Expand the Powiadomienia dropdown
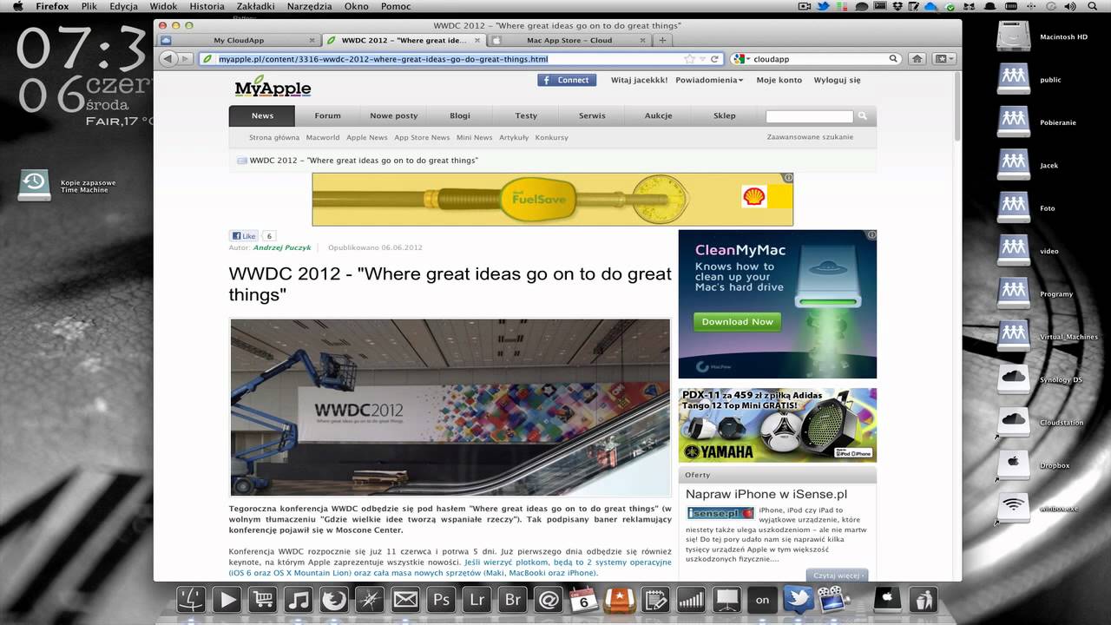Viewport: 1111px width, 625px height. [709, 80]
